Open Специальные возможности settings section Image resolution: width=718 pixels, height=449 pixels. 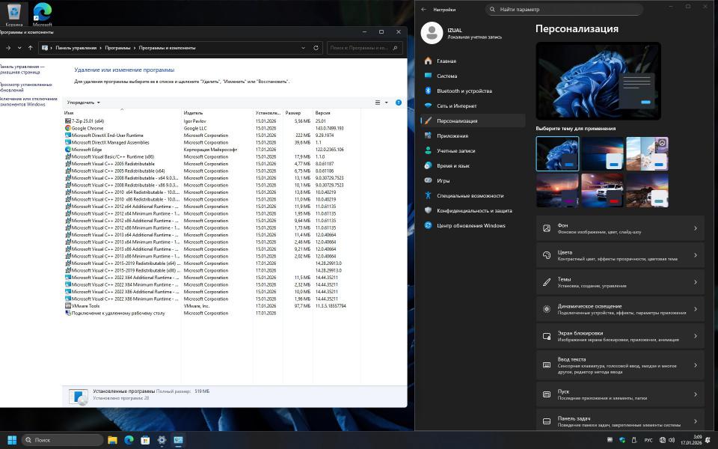(470, 195)
